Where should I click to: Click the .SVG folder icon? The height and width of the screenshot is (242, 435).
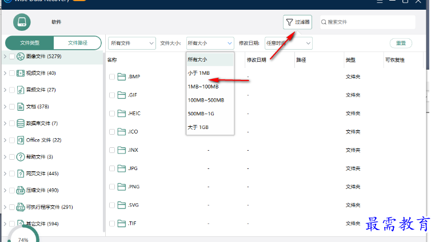click(x=122, y=205)
